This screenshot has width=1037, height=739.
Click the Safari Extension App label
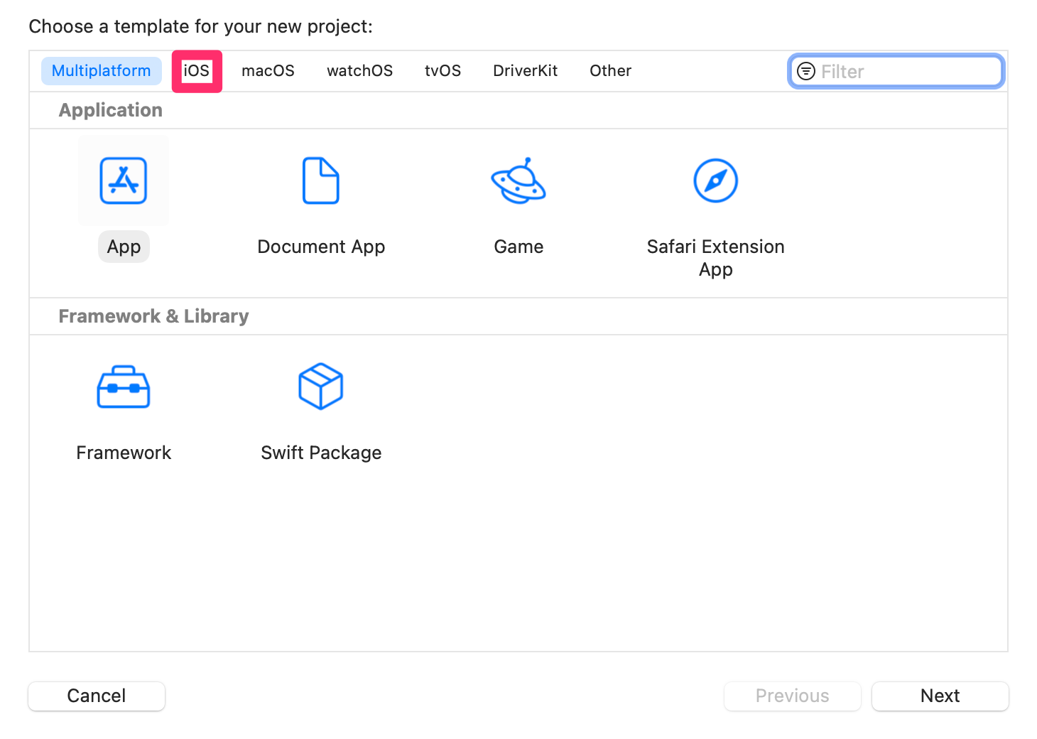tap(715, 258)
